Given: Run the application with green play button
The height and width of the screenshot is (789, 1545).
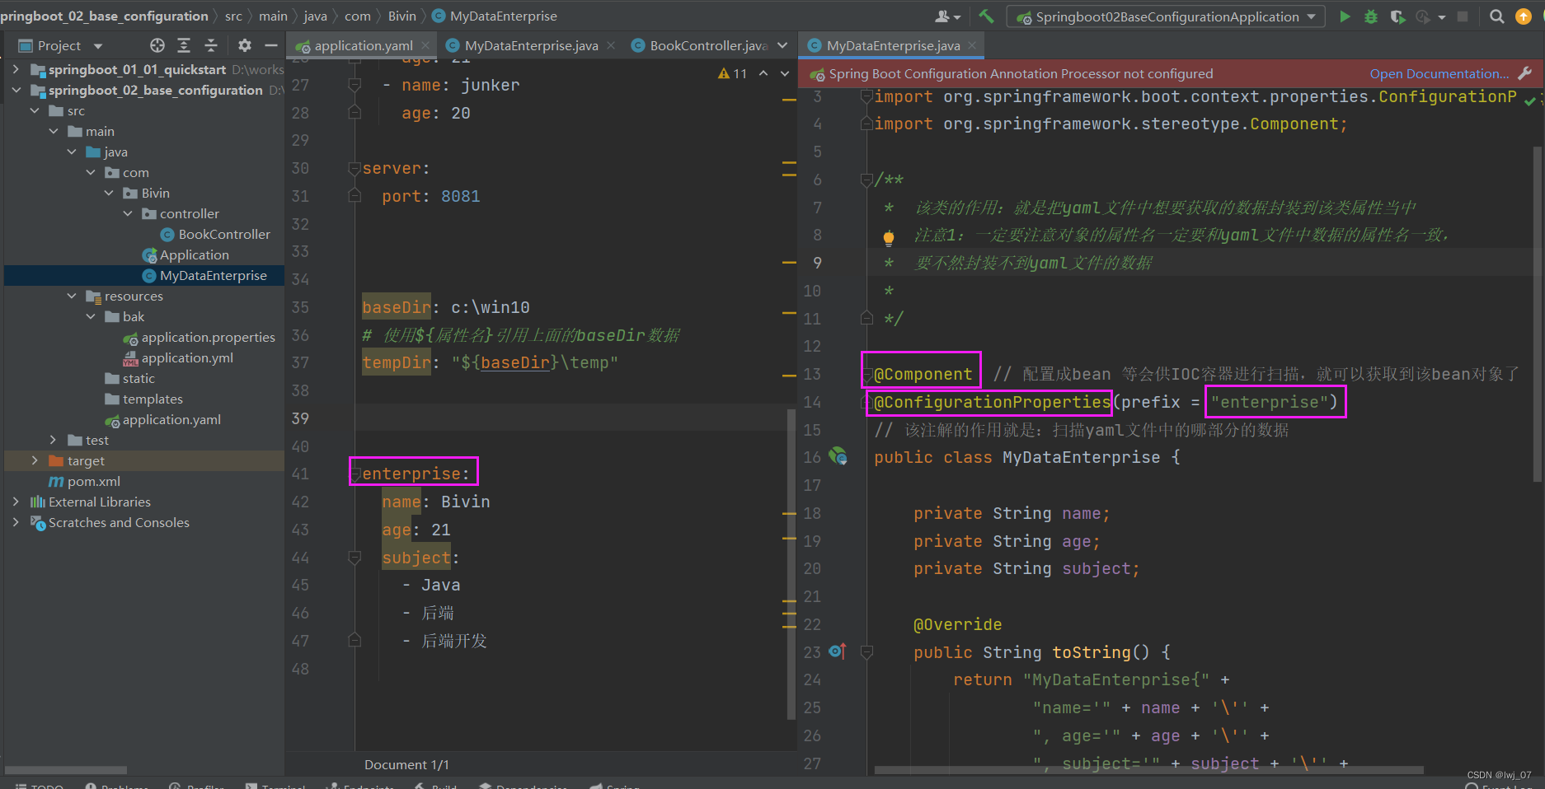Looking at the screenshot, I should coord(1345,16).
